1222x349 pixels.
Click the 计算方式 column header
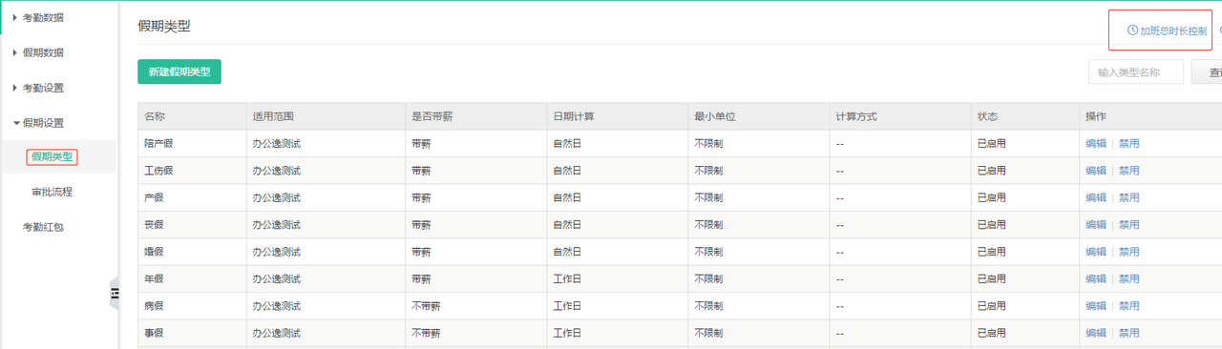(x=856, y=116)
